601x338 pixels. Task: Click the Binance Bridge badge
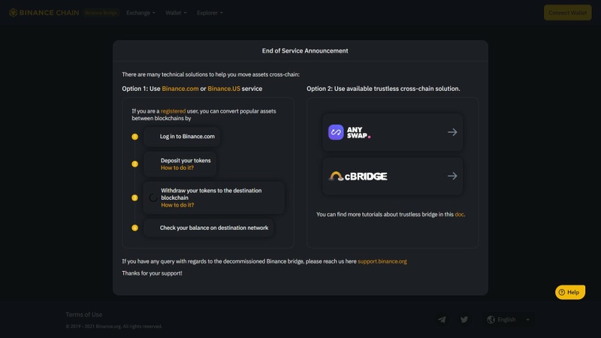coord(101,13)
